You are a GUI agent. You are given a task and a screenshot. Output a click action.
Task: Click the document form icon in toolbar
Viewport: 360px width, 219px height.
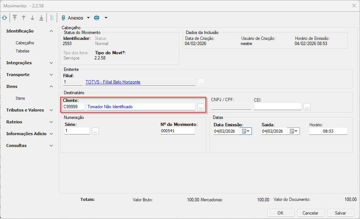tap(52, 18)
